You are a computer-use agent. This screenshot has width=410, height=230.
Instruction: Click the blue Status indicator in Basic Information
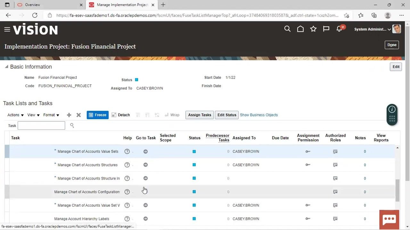[x=136, y=80]
